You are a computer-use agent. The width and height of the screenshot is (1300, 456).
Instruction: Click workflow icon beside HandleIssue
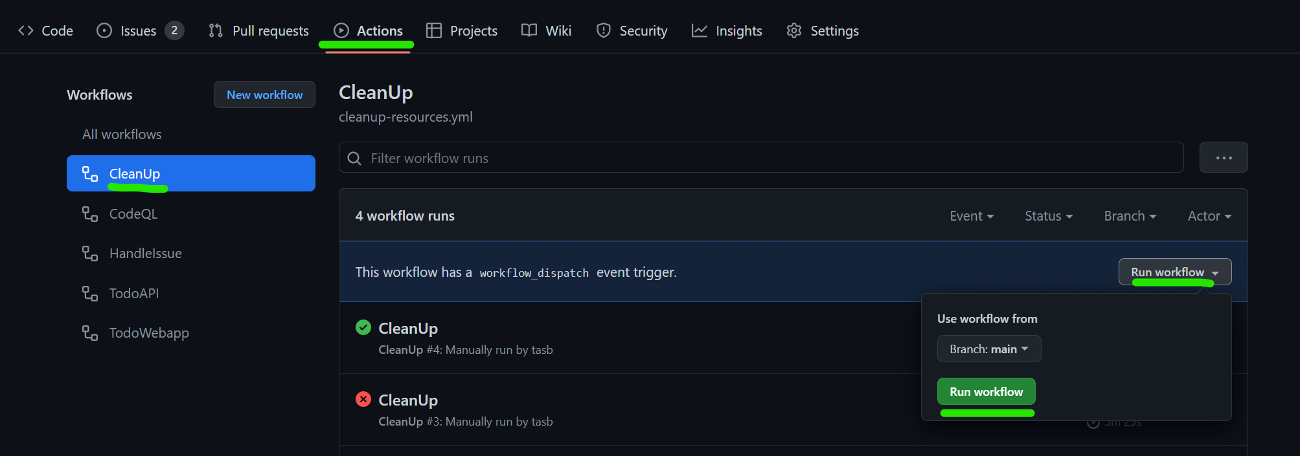pos(90,254)
